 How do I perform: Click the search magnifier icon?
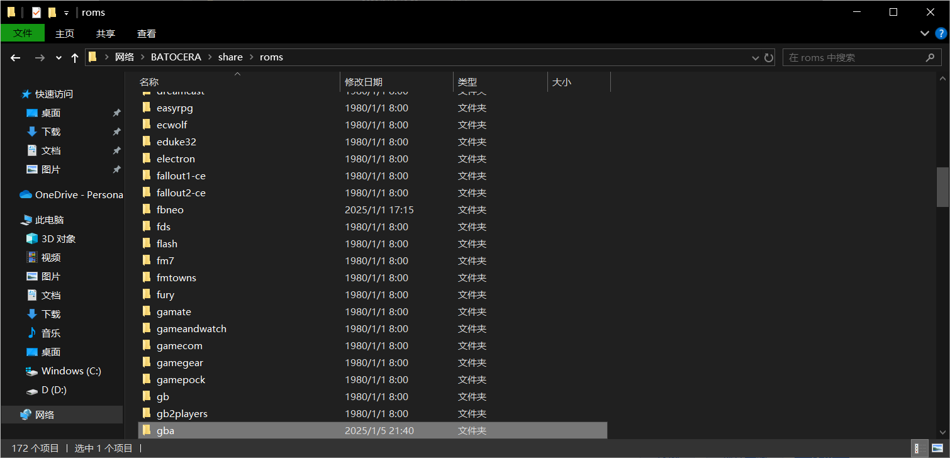point(930,57)
